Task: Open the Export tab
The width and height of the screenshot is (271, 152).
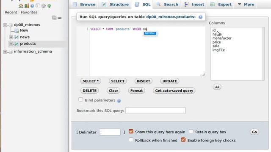Action: (x=221, y=4)
